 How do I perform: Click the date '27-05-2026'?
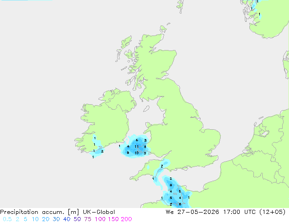[198, 212]
